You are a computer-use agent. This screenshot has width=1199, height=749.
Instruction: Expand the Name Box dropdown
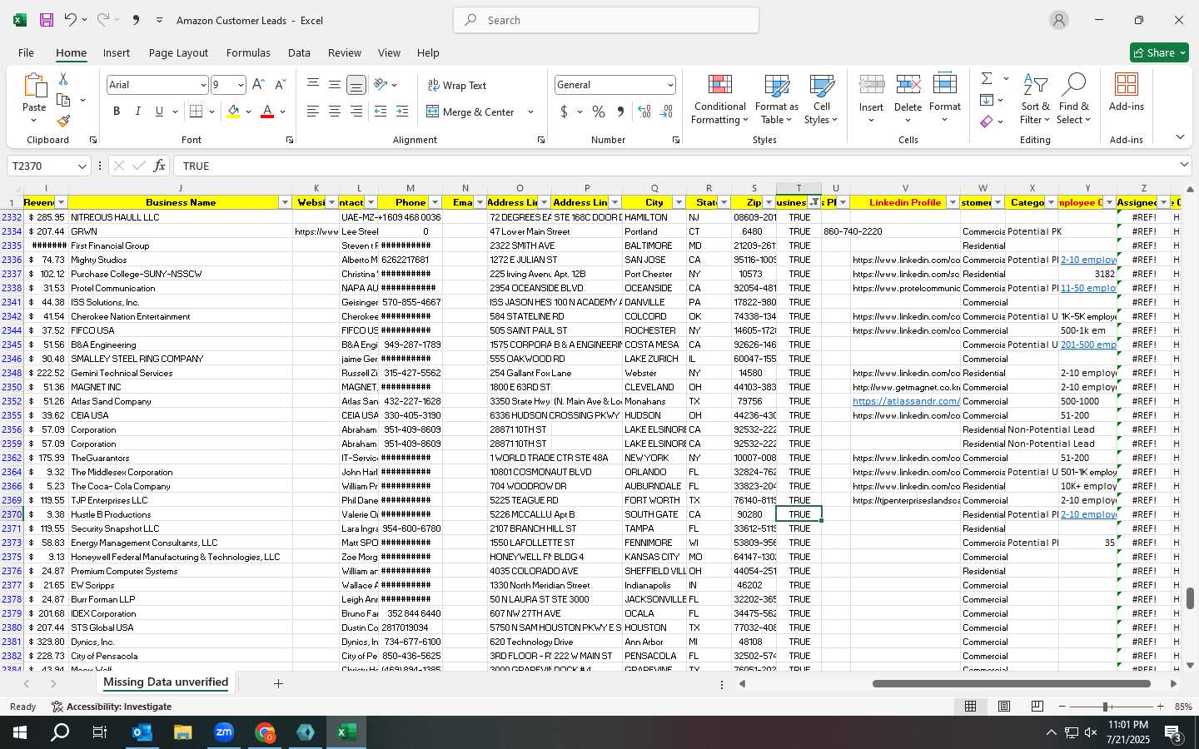82,166
